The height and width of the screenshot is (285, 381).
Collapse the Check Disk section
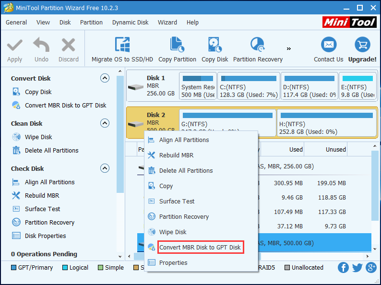coord(105,168)
